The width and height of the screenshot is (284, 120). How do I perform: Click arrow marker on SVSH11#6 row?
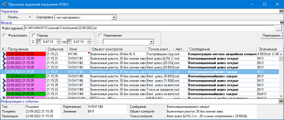click(4, 81)
